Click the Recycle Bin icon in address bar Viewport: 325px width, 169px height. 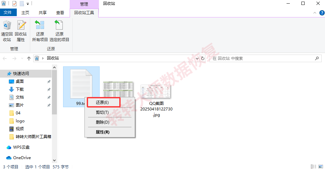click(x=37, y=58)
